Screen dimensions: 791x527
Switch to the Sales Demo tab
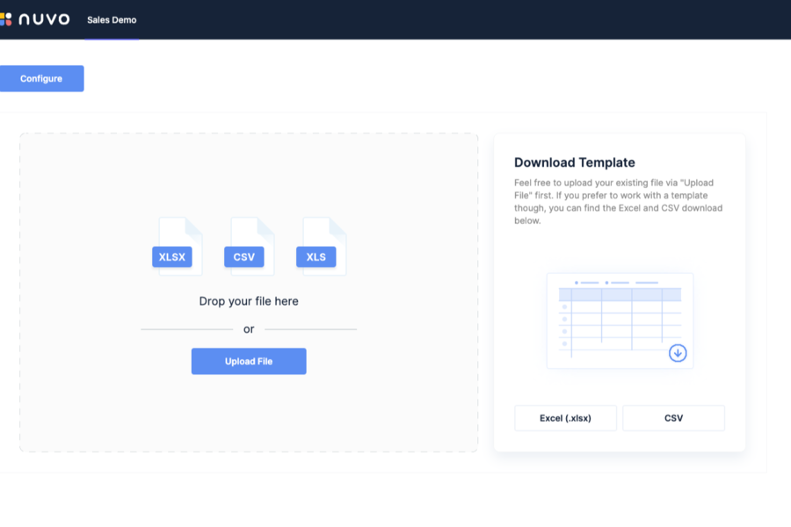[x=112, y=20]
